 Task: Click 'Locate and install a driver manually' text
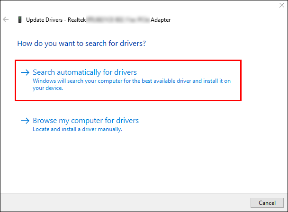click(77, 129)
